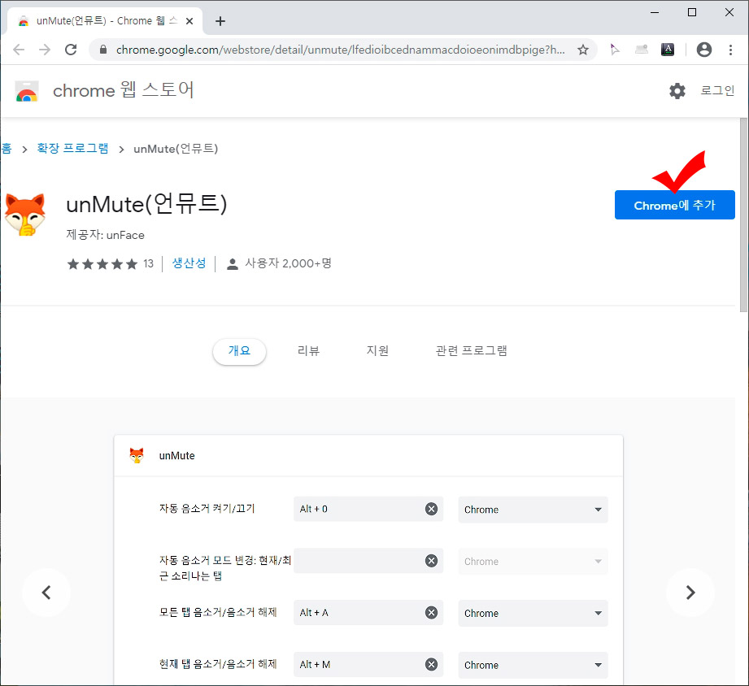This screenshot has height=686, width=749.
Task: Click the Alt + 0 shortcut field
Action: click(x=368, y=509)
